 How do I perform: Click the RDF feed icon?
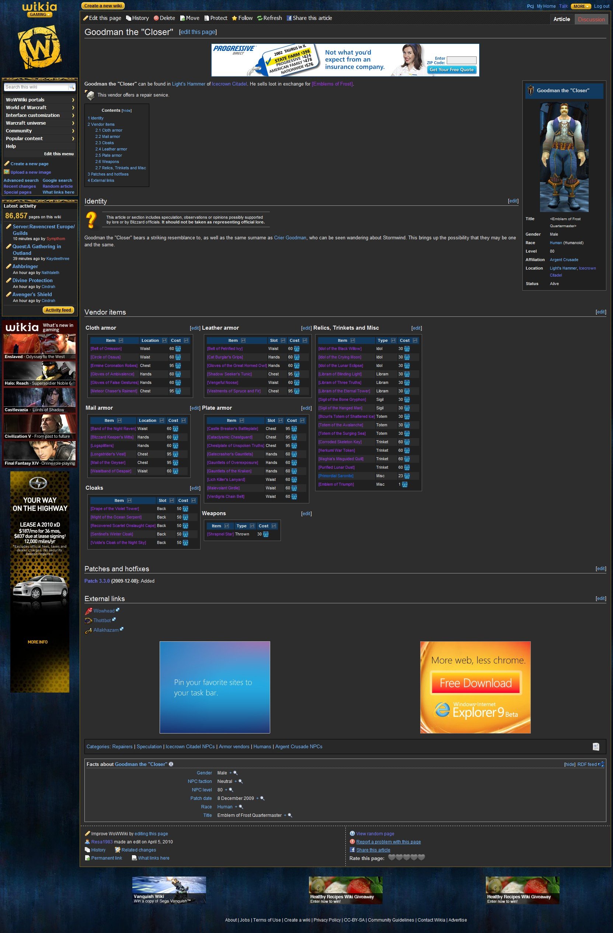click(x=601, y=764)
